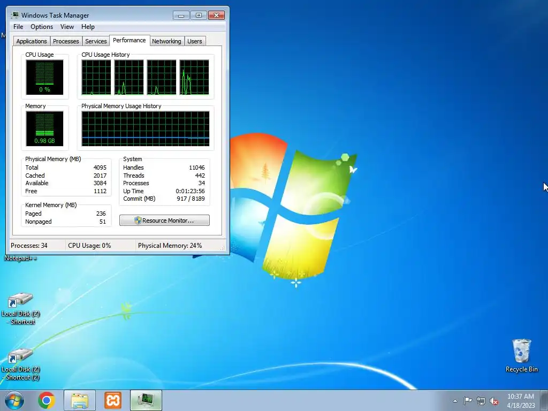Switch to the Services tab
The height and width of the screenshot is (411, 548).
point(96,41)
